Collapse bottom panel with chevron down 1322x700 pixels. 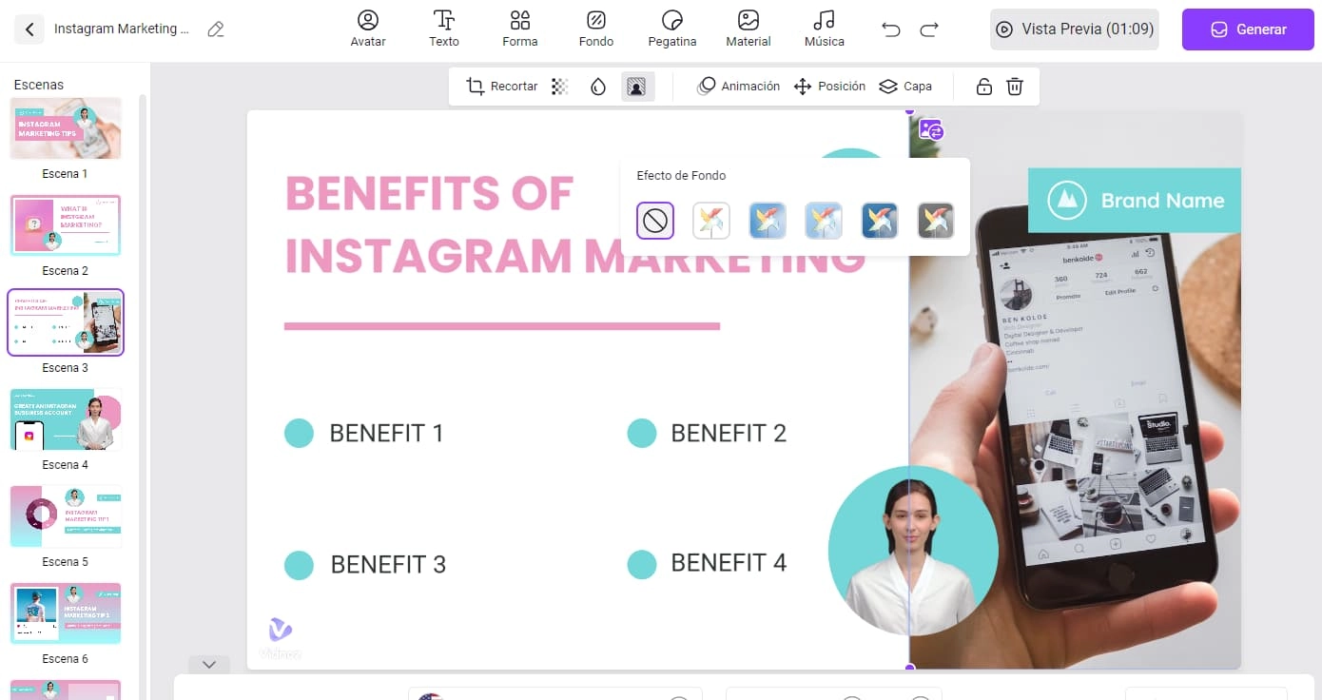[x=209, y=664]
